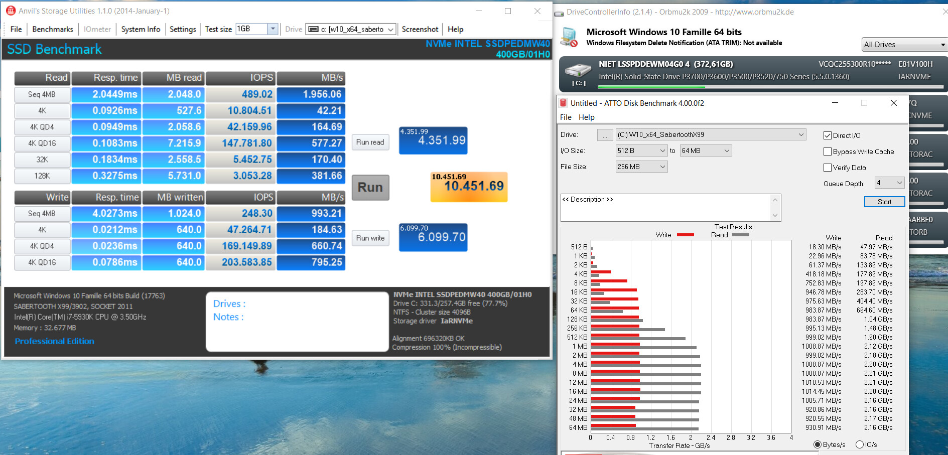
Task: Open the I/O Size 512 B dropdown
Action: coord(641,150)
